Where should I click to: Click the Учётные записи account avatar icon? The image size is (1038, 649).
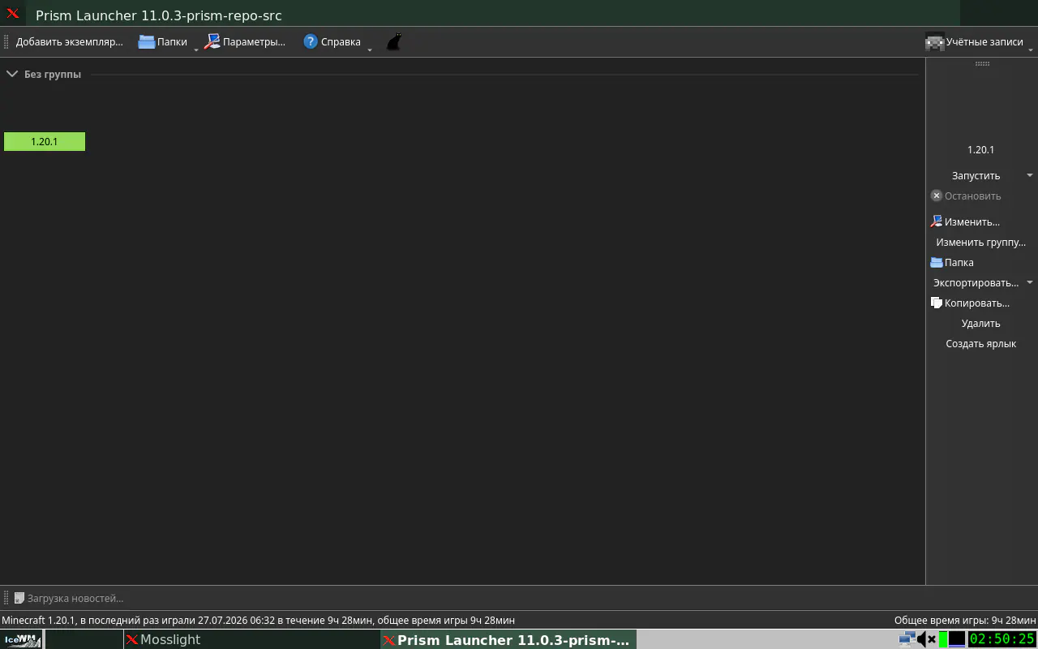point(935,41)
